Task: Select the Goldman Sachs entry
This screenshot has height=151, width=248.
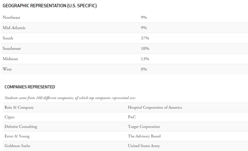Action: (18, 146)
